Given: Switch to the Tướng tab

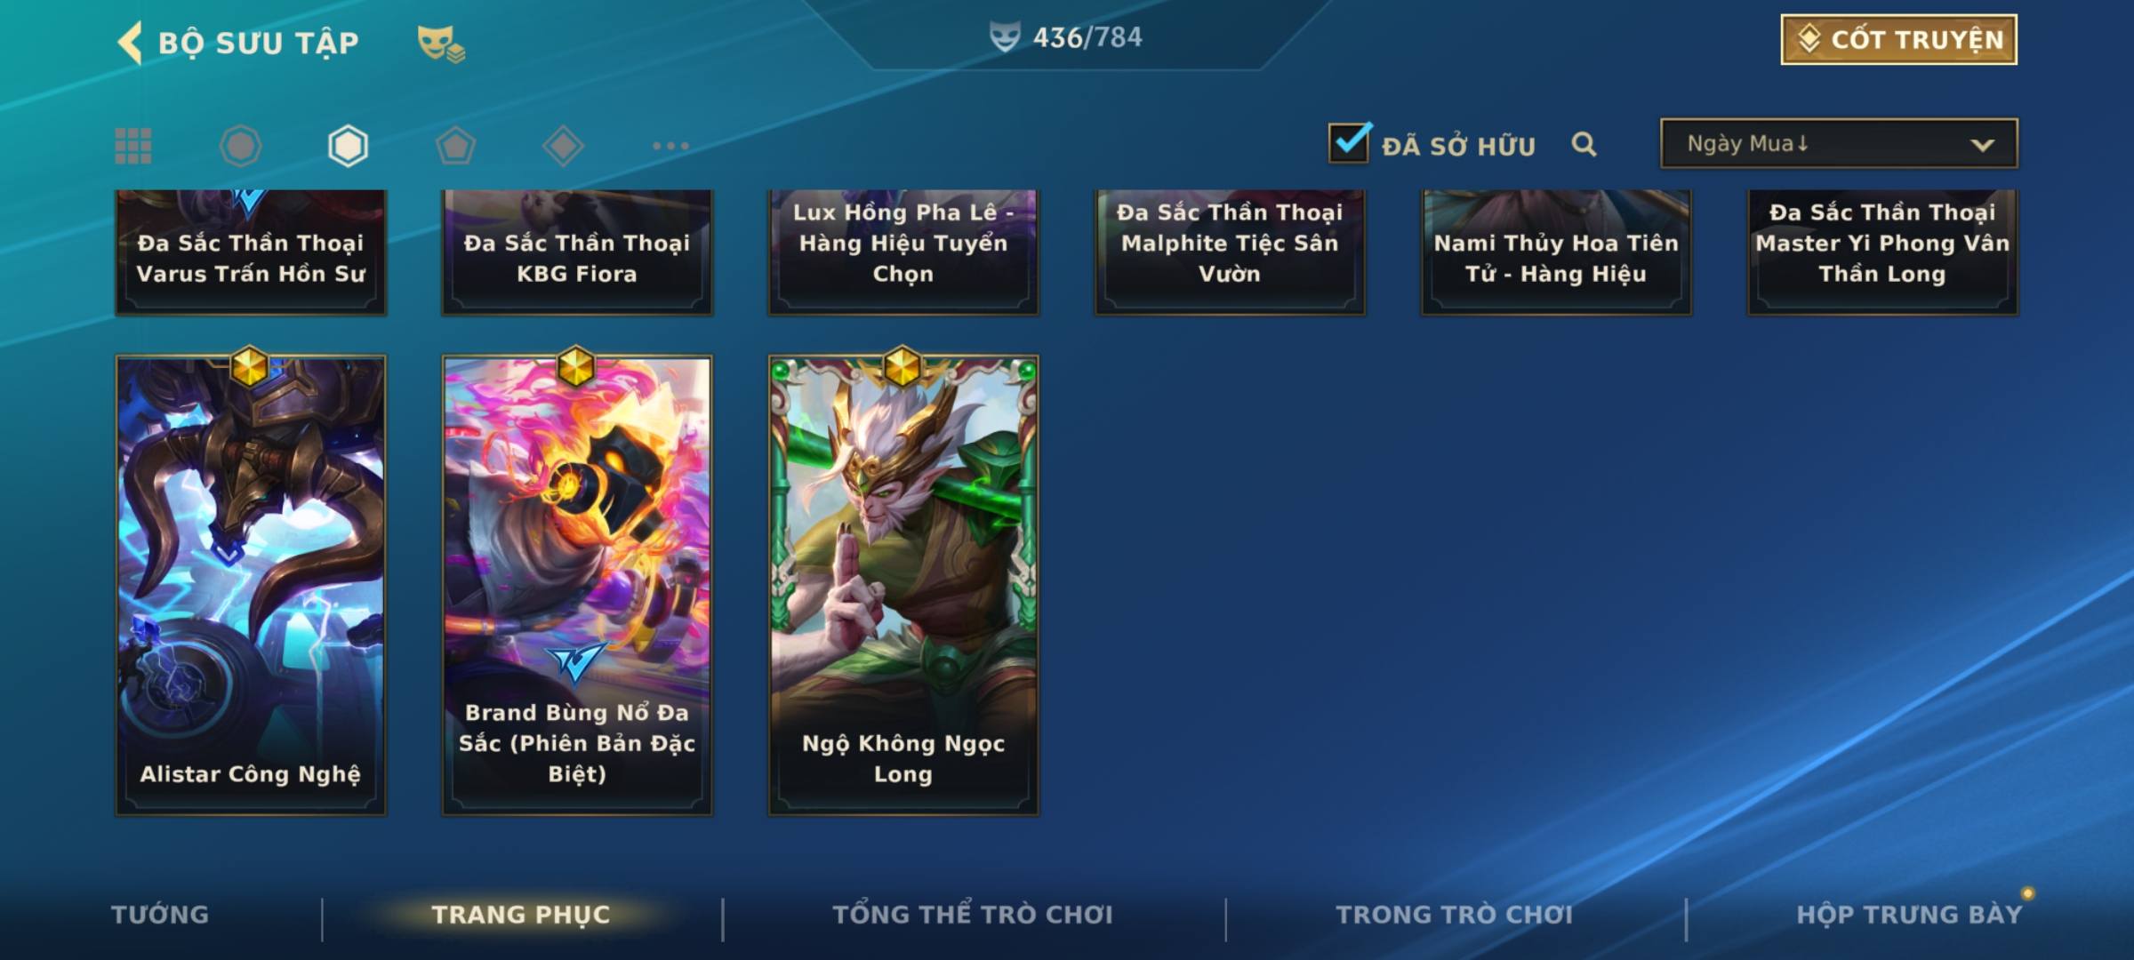Looking at the screenshot, I should point(160,915).
